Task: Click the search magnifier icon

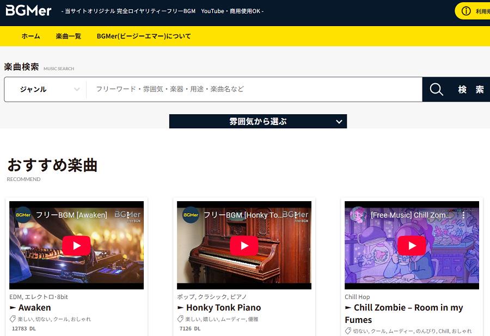Action: pyautogui.click(x=436, y=89)
